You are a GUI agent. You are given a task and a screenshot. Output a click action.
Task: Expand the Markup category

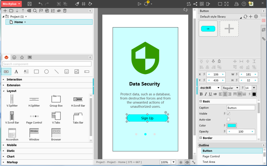[x=12, y=162]
